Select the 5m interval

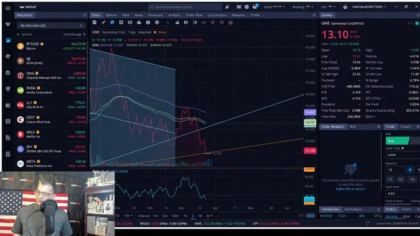[165, 216]
